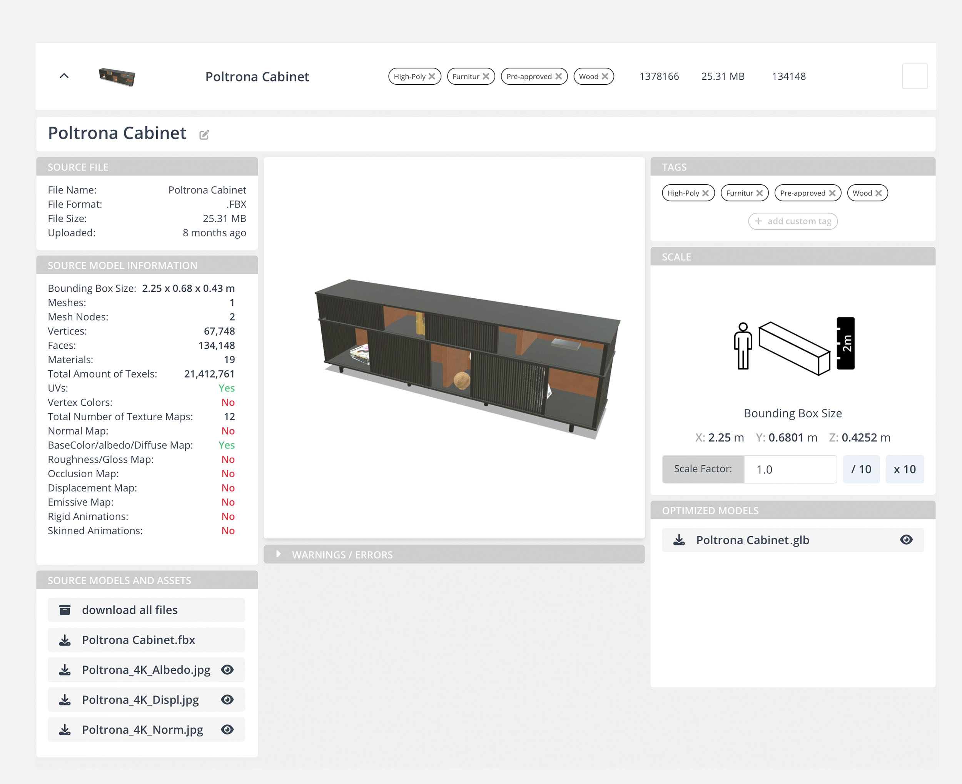
Task: Remove Wood tag in Tags panel
Action: (x=878, y=193)
